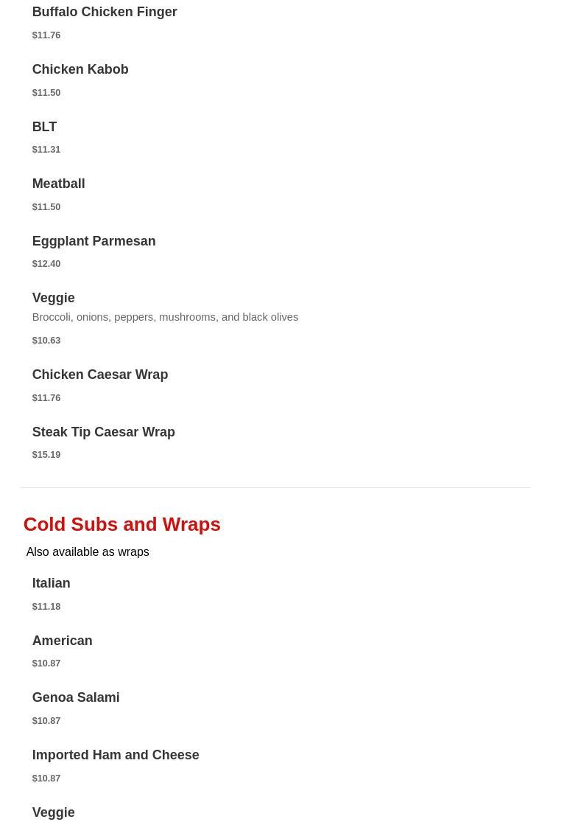Click the Chicken Caesar Wrap item
578x822 pixels.
tap(99, 375)
